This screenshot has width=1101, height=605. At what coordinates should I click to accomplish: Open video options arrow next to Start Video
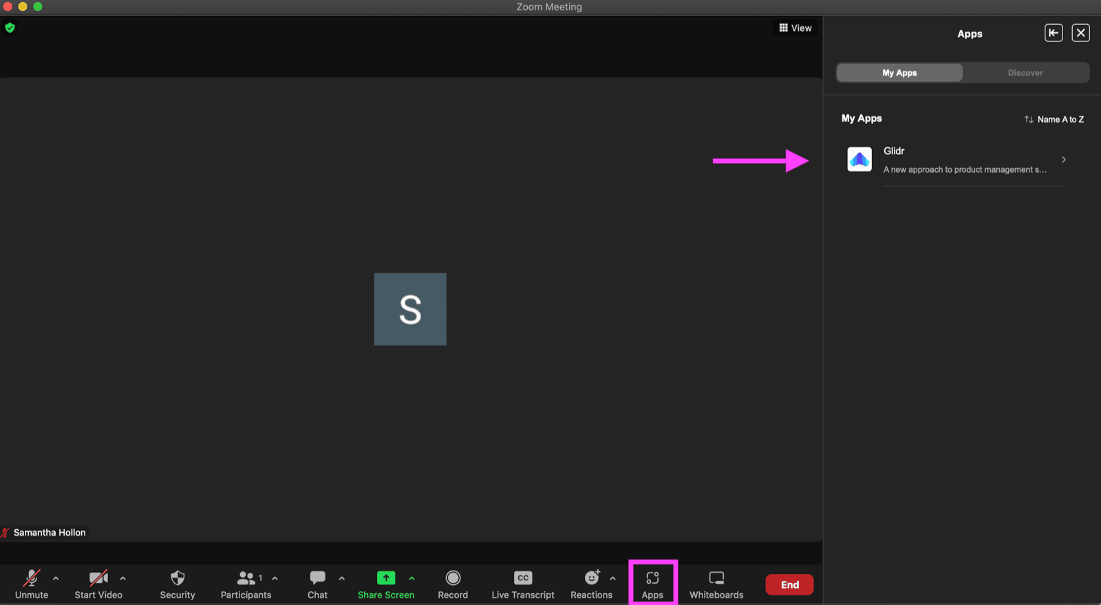tap(122, 578)
